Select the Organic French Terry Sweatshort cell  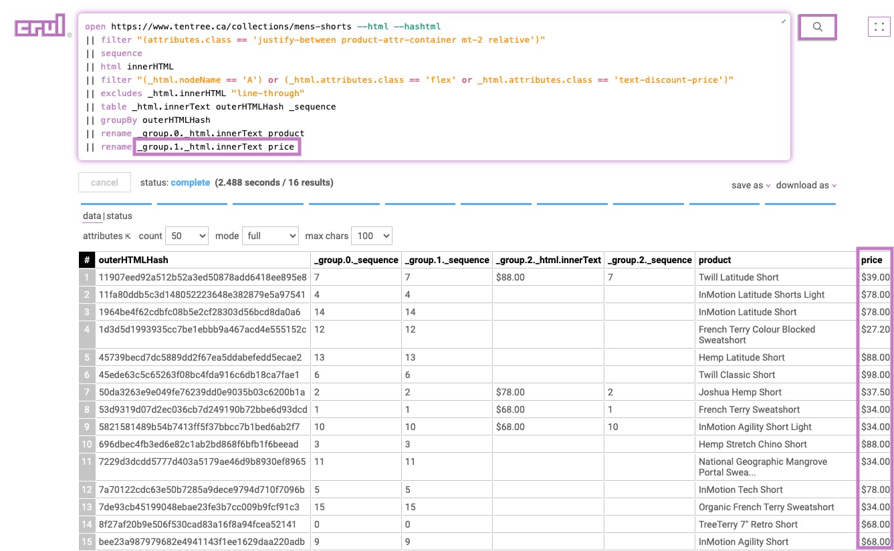[x=776, y=507]
